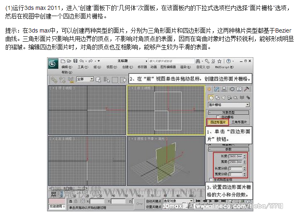
Task: Click the search box beside the title
Action: point(171,61)
